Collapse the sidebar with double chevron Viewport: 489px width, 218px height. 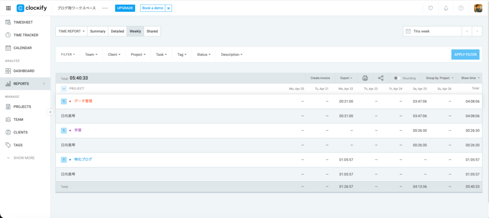tap(51, 112)
